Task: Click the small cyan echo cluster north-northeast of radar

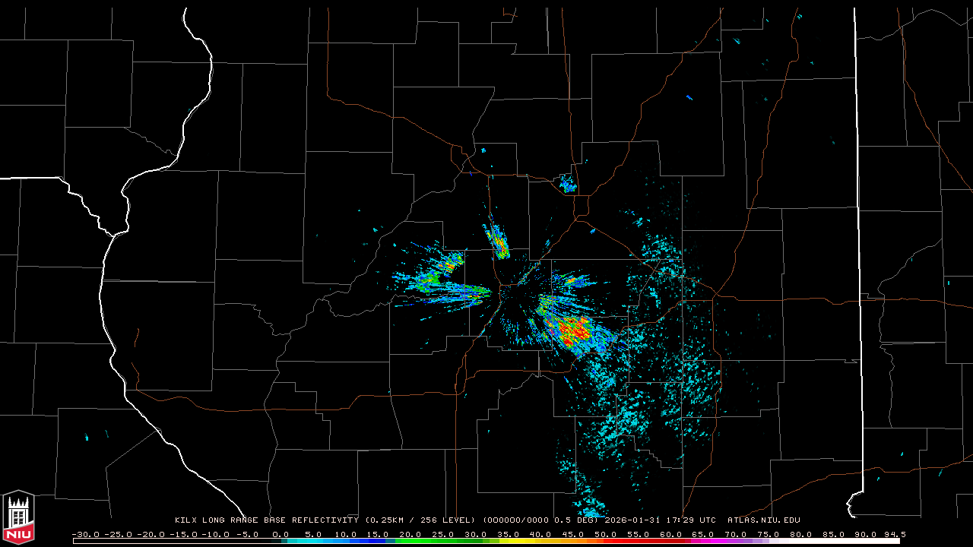Action: pyautogui.click(x=567, y=183)
